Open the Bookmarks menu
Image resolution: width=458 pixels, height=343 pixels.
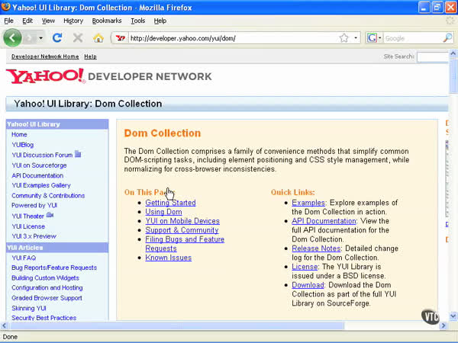tap(107, 21)
